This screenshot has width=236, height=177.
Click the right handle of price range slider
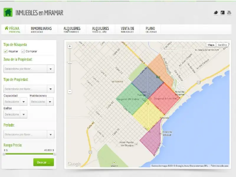pos(54,154)
